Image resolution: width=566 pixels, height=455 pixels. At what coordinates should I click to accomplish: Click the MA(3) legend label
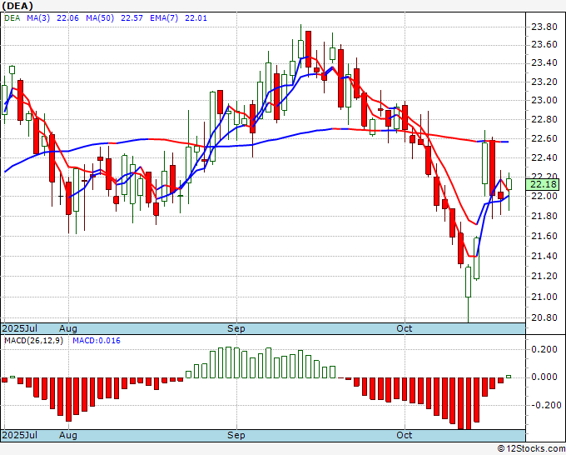tap(38, 18)
